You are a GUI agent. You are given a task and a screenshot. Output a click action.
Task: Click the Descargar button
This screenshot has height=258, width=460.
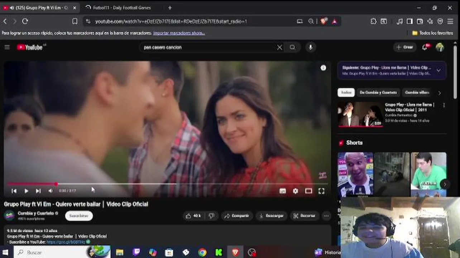tap(272, 216)
